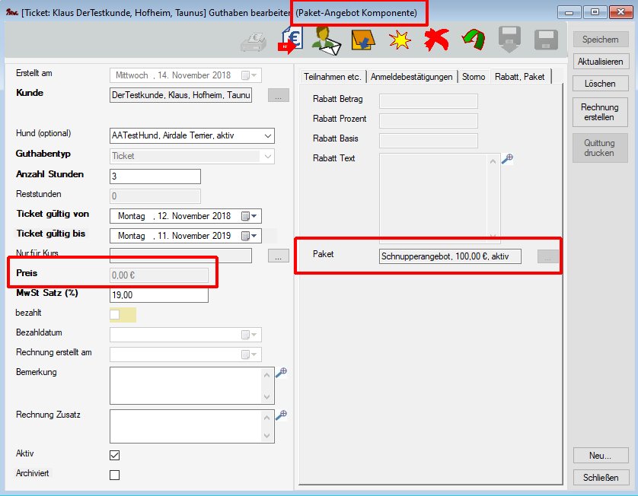
Task: Open the Anmeldebestätigungen tab
Action: point(412,77)
